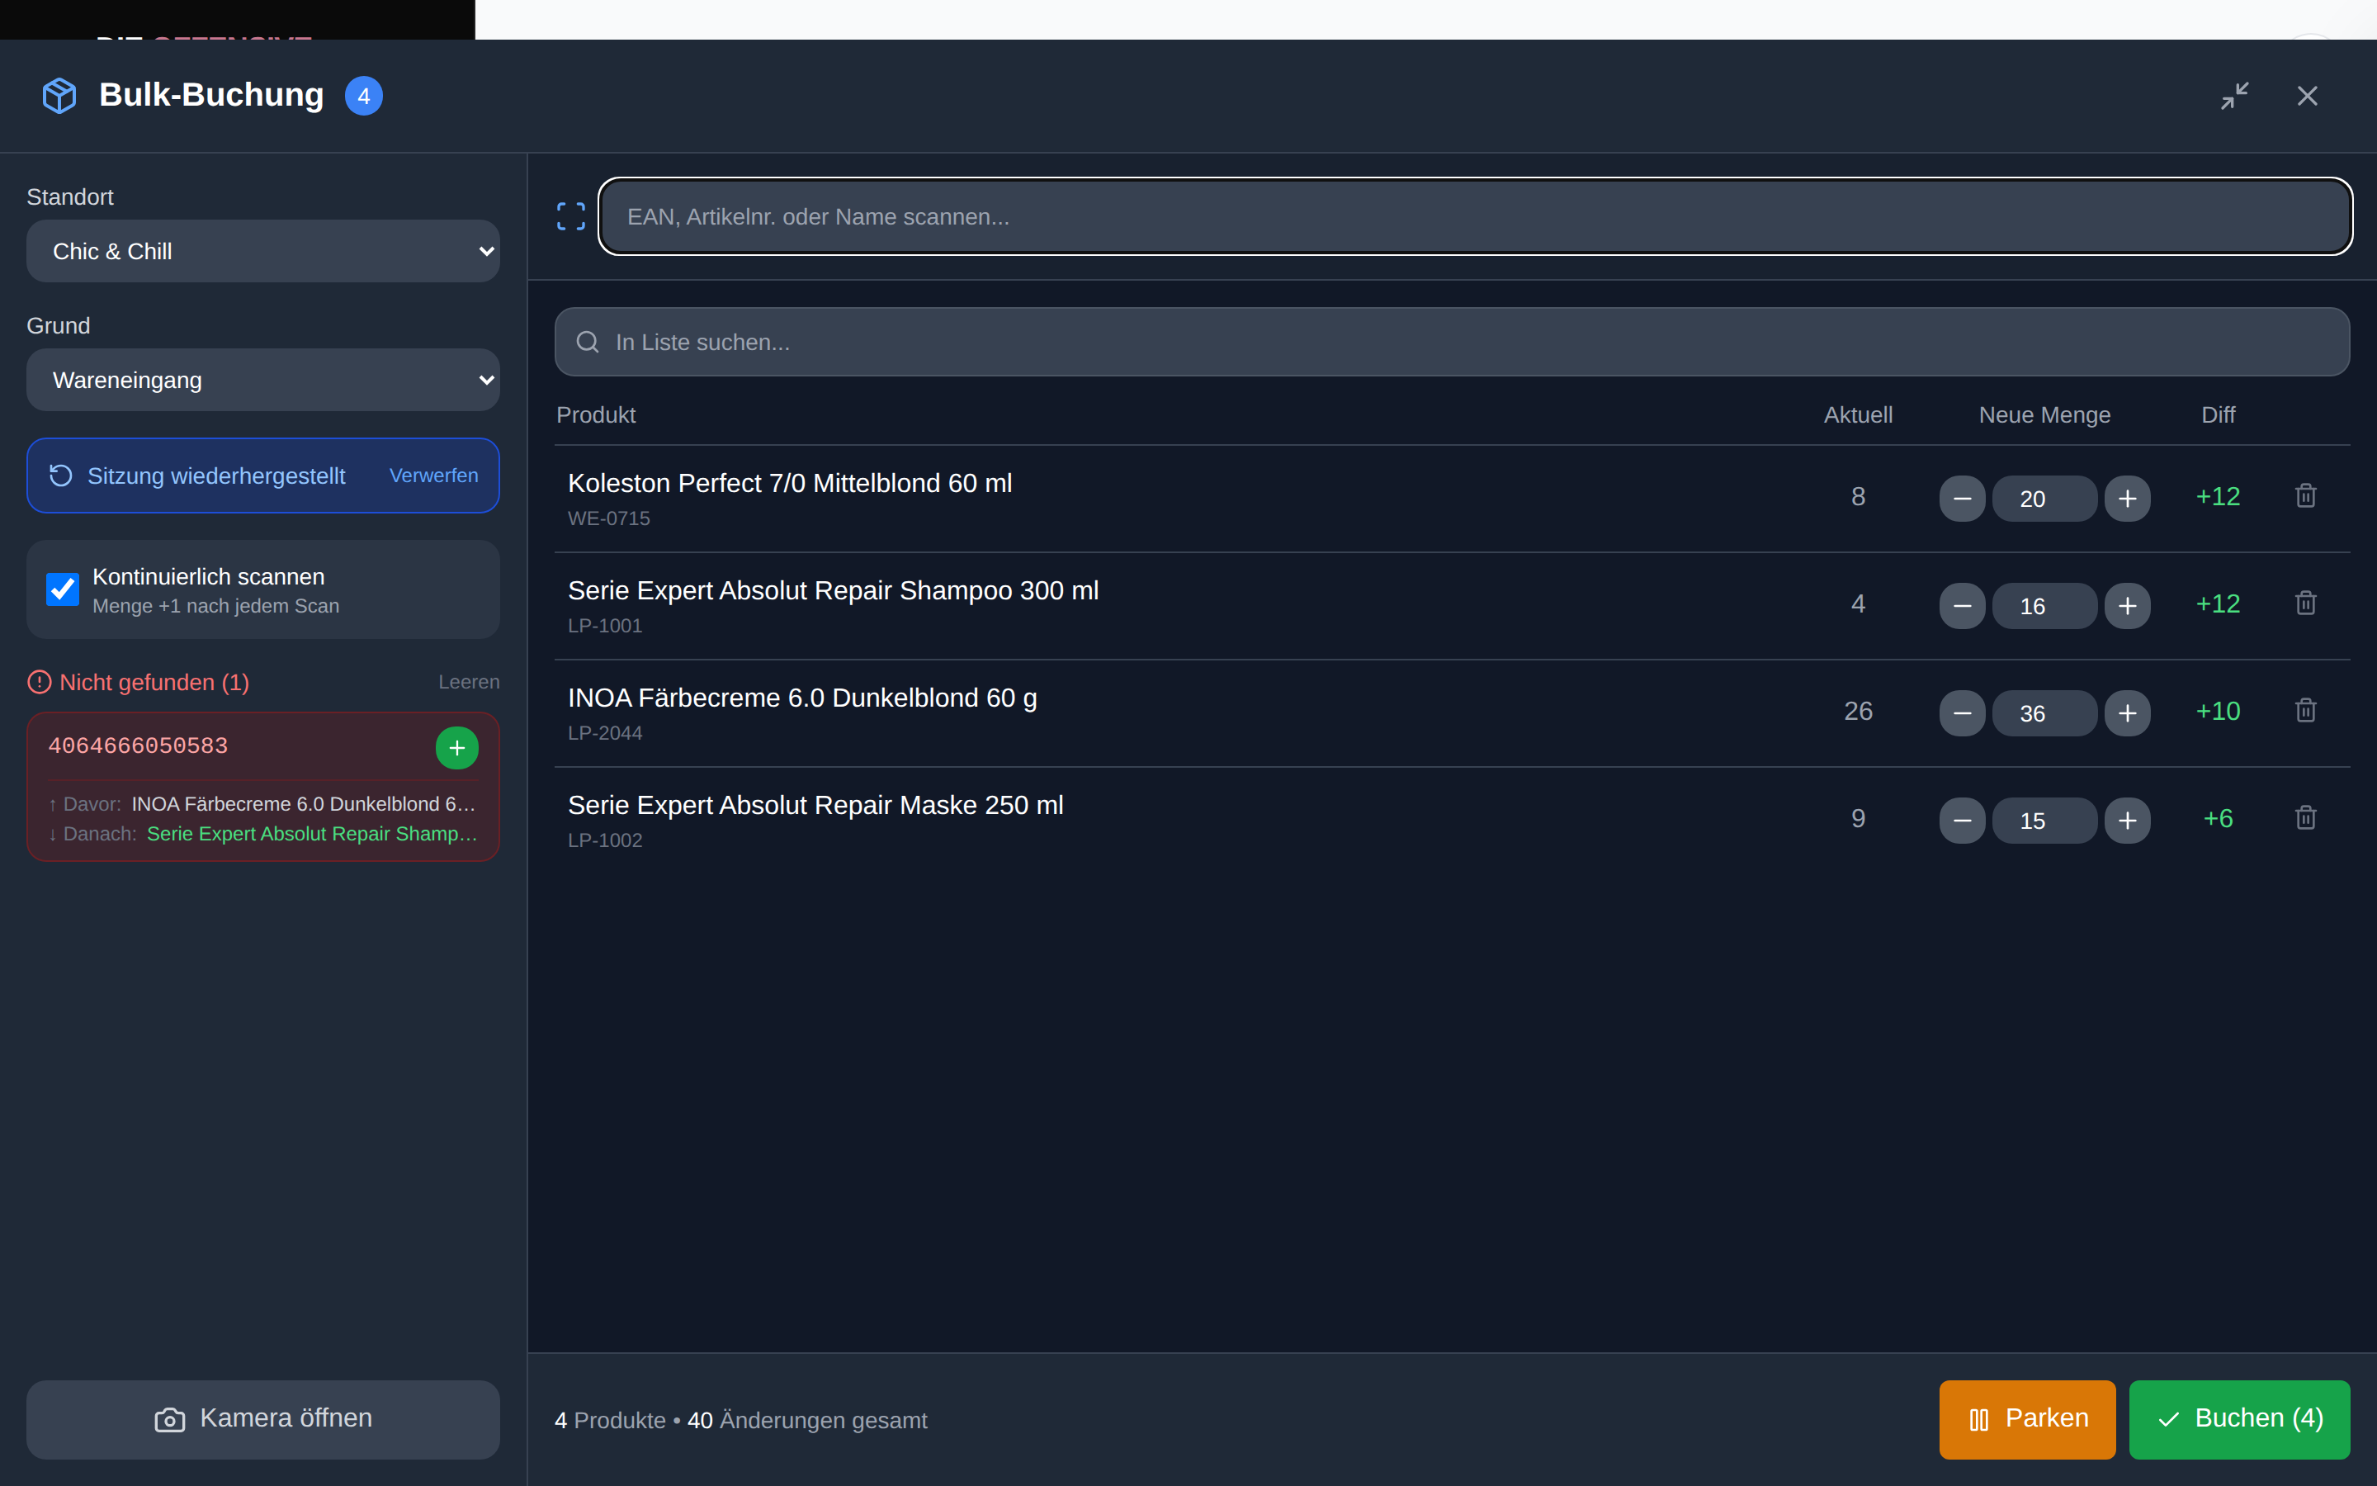Click Leeren to clear not-found list
The width and height of the screenshot is (2377, 1486).
coord(469,682)
